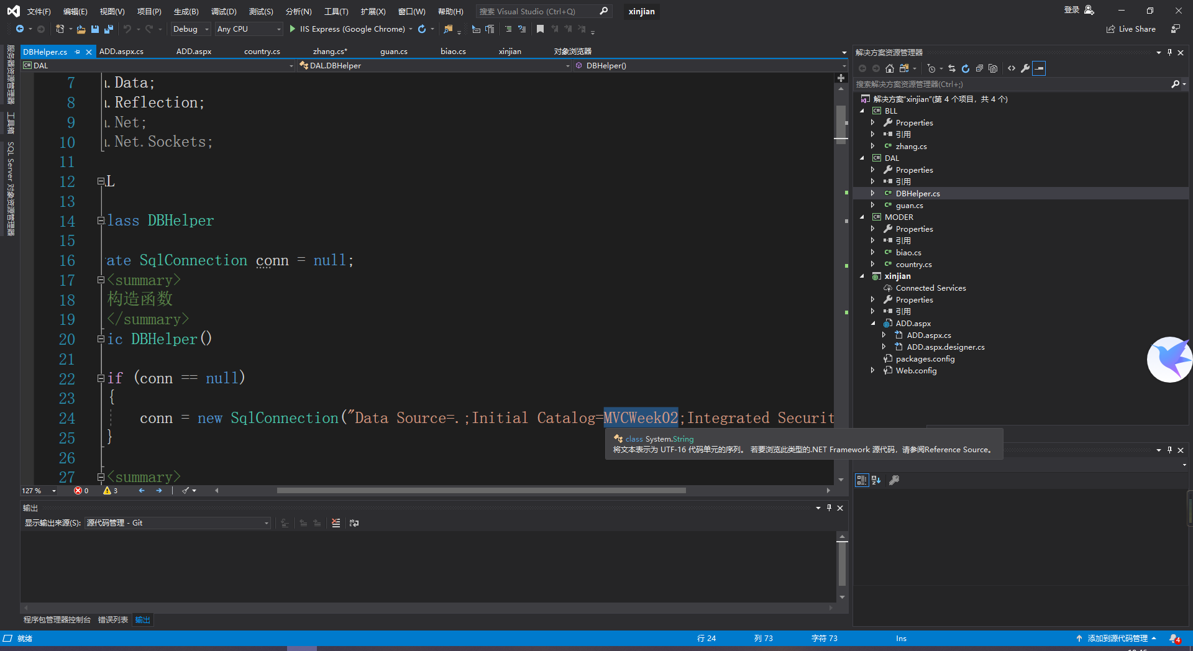The image size is (1193, 651).
Task: Go to Home in Solution Explorer toolbar
Action: click(x=890, y=68)
